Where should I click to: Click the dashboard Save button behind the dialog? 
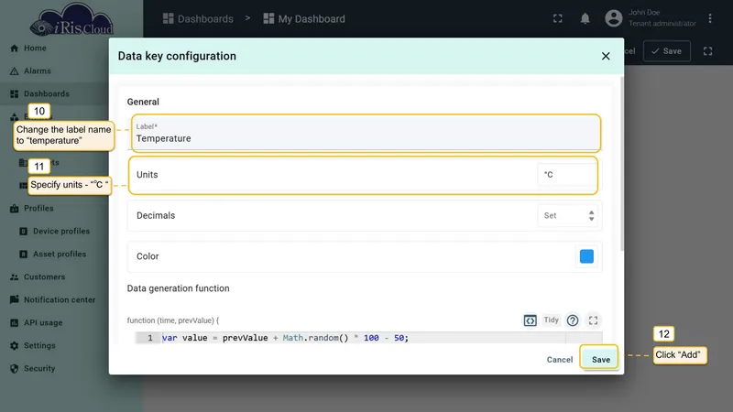click(x=667, y=51)
